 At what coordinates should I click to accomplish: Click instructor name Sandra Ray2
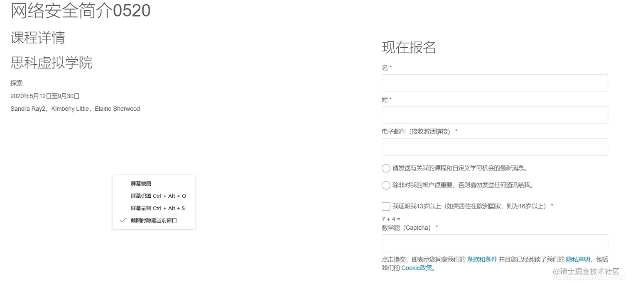coord(27,109)
